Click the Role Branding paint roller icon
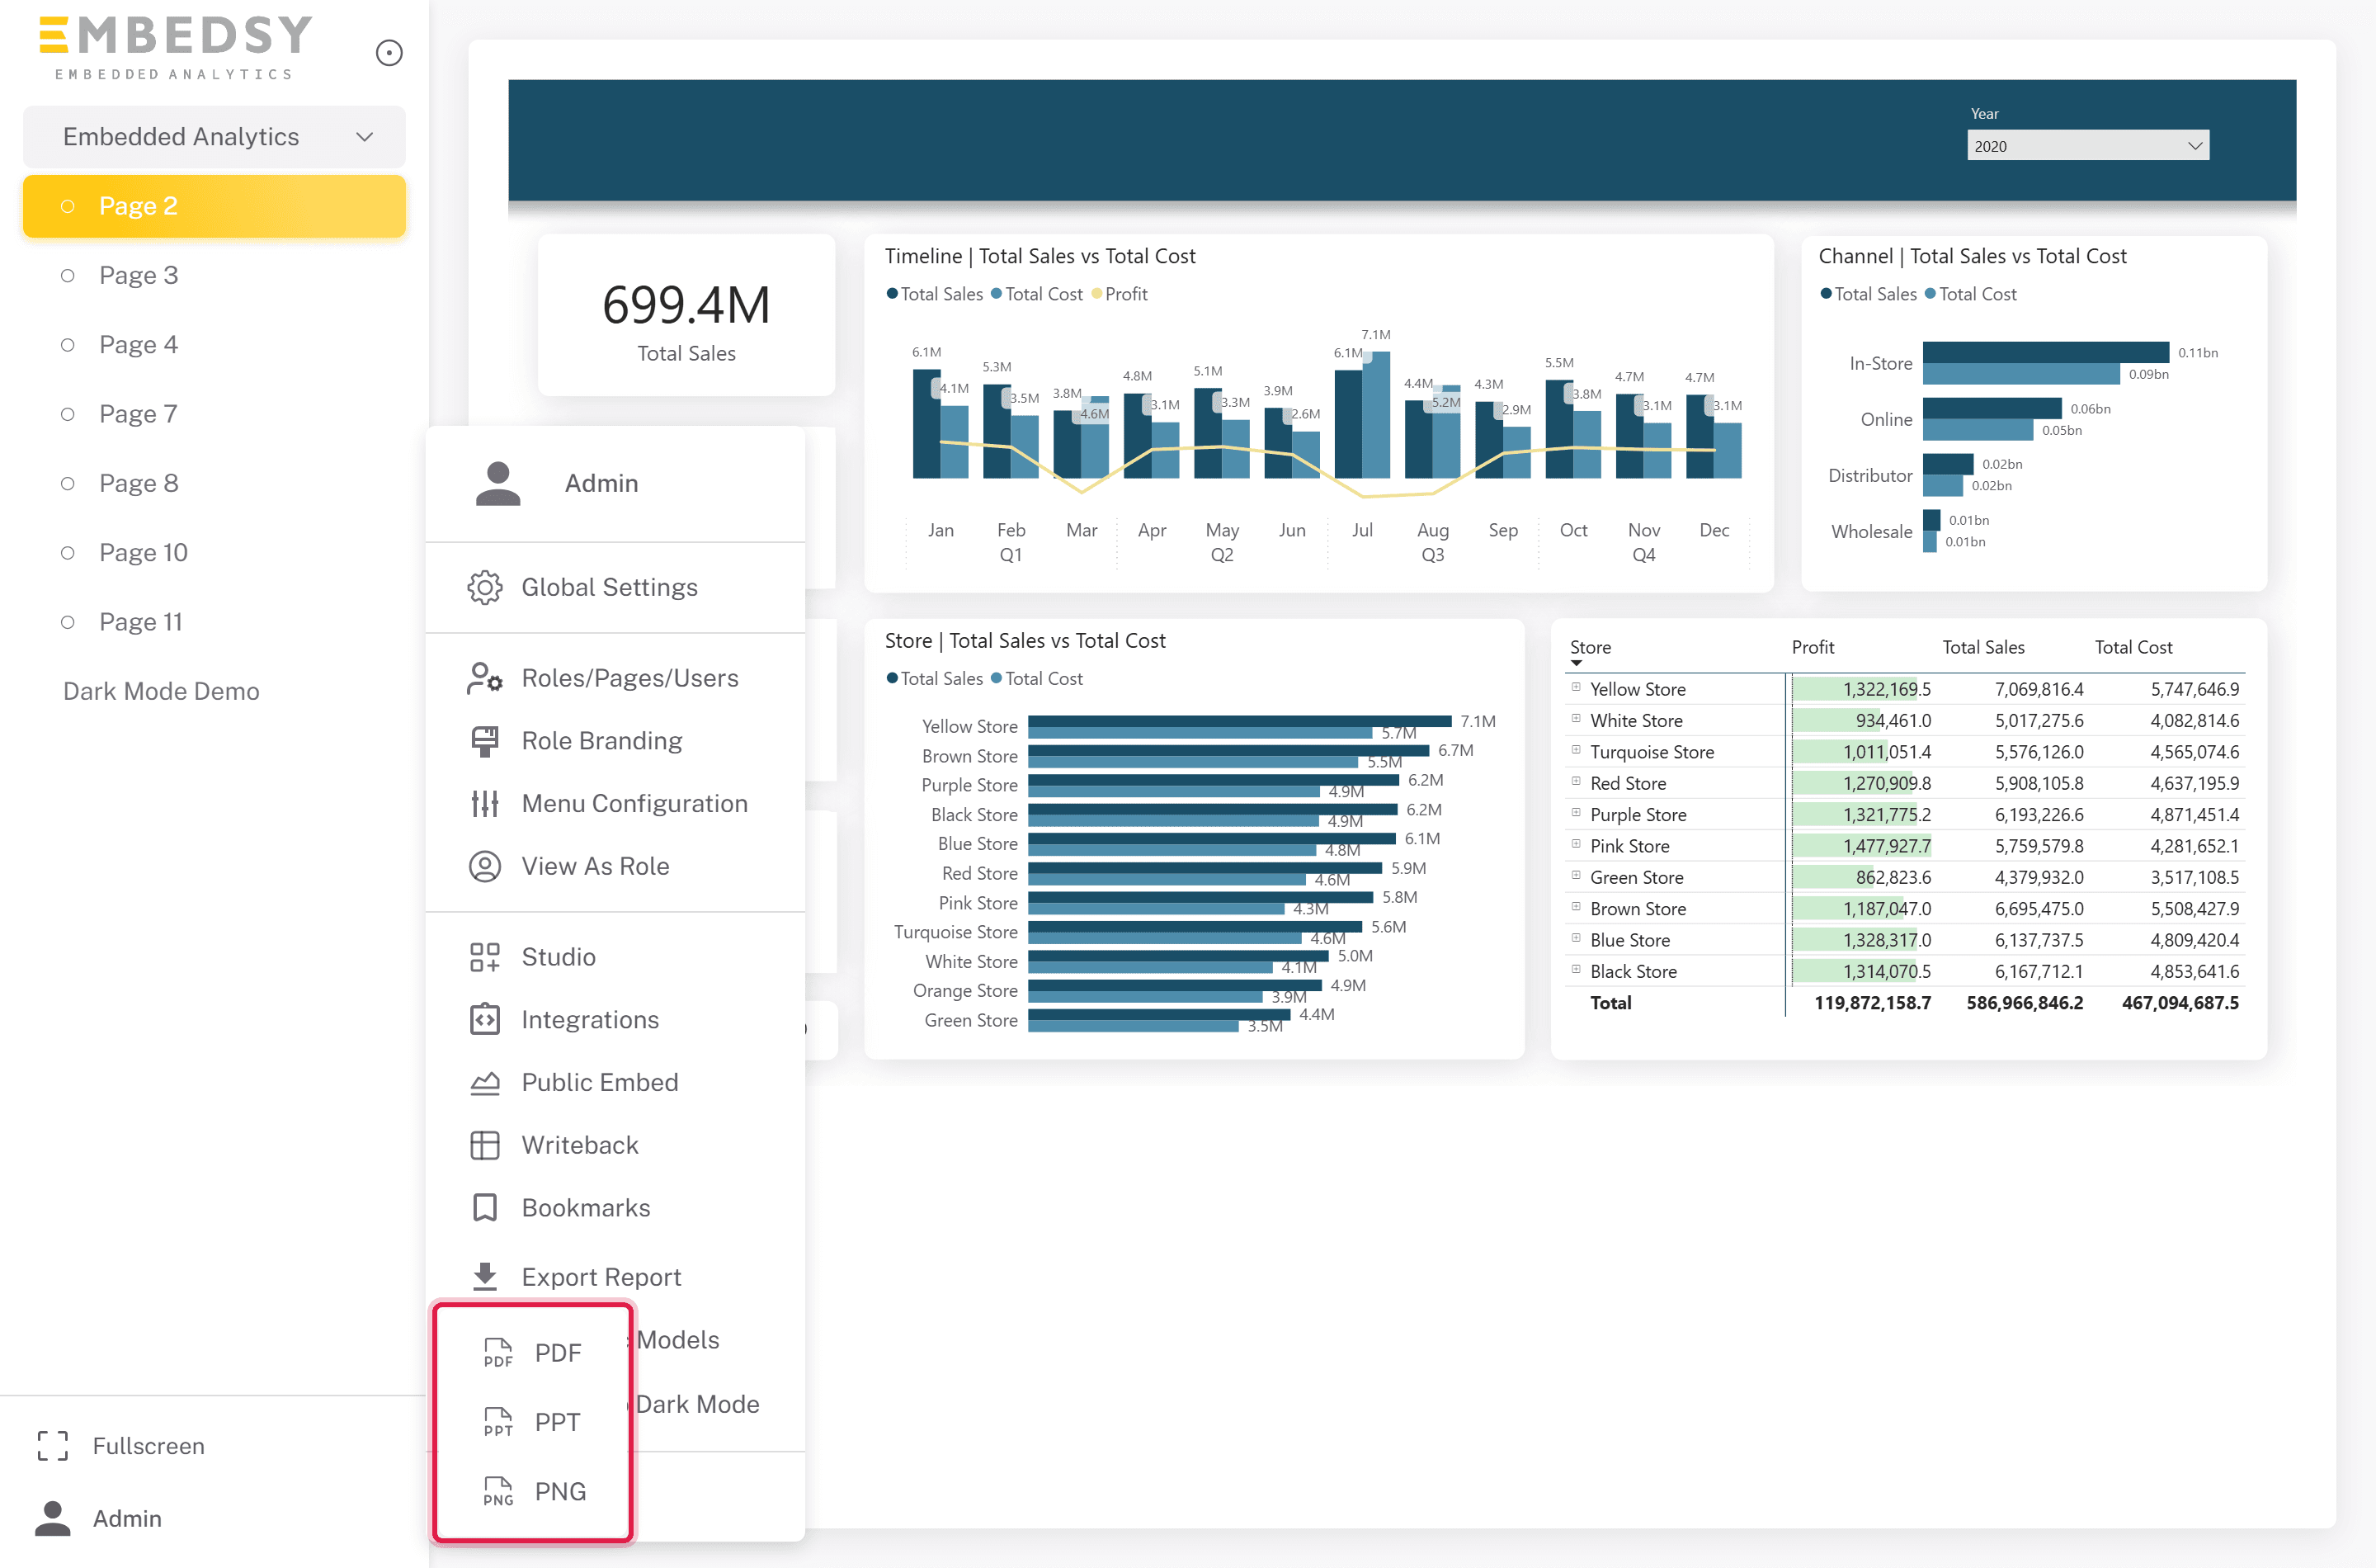This screenshot has height=1568, width=2376. 485,741
